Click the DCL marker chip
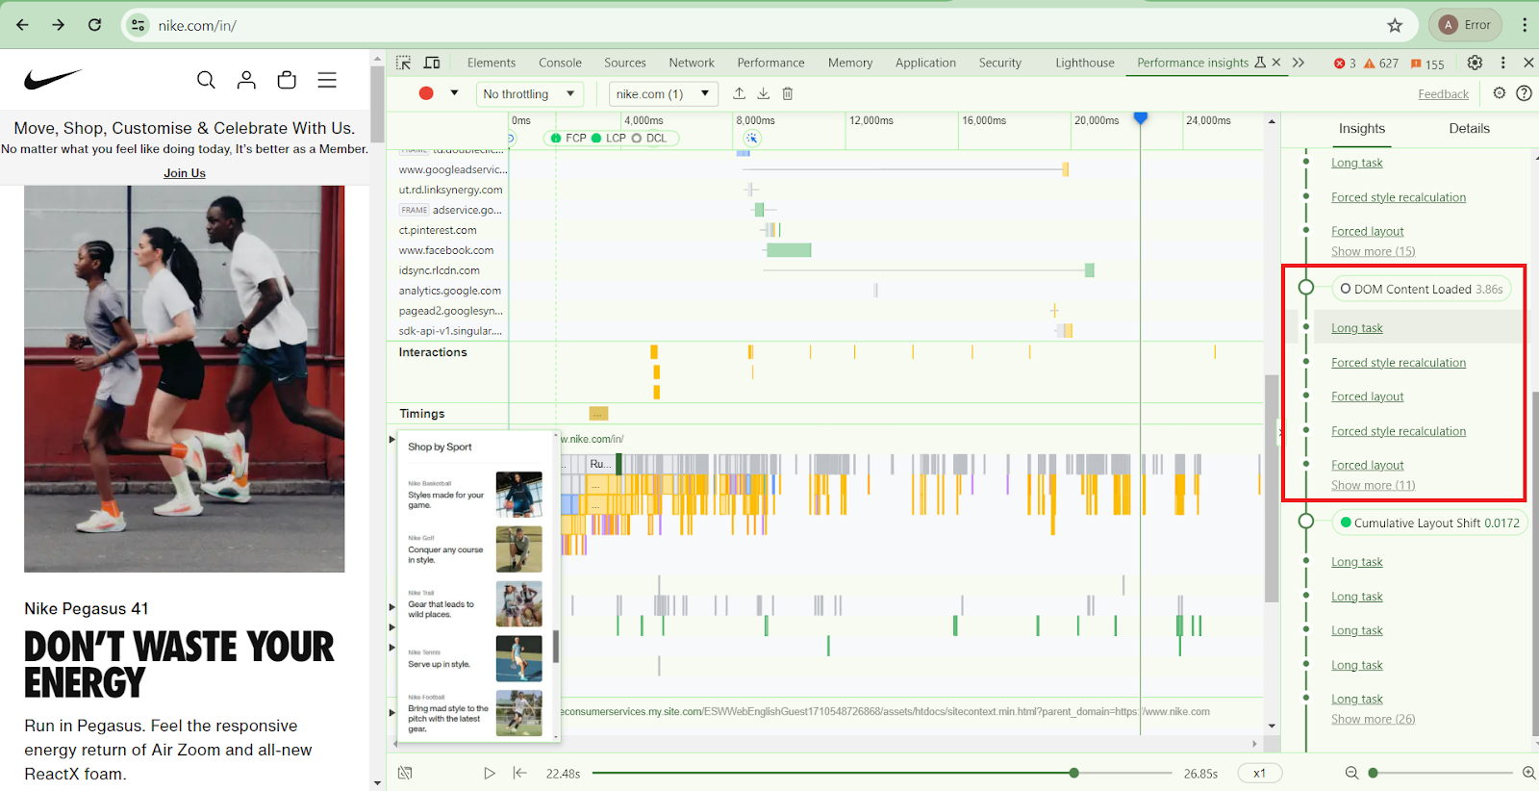The height and width of the screenshot is (791, 1539). 649,138
